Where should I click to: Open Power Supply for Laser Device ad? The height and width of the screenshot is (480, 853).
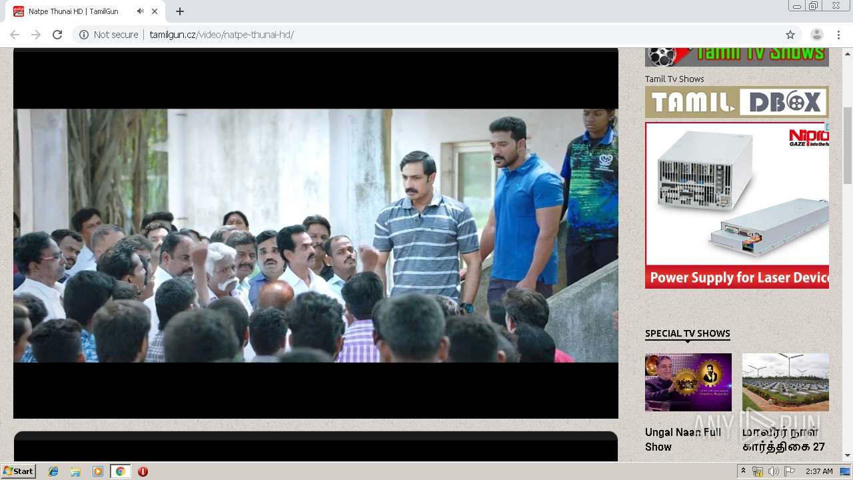(737, 205)
